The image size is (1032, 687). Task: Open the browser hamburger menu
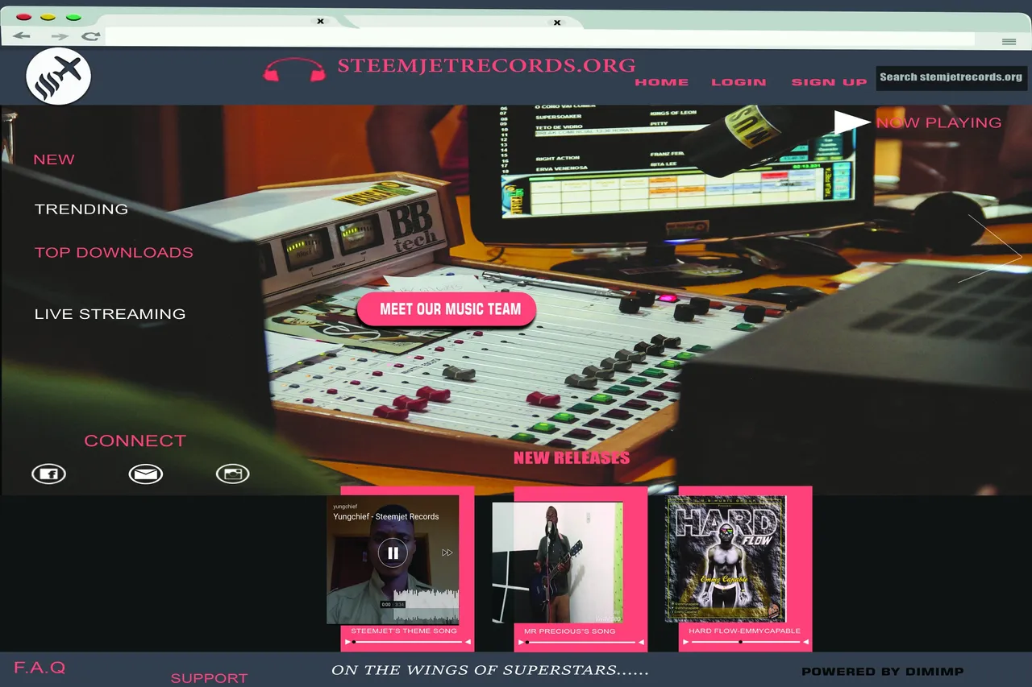coord(1009,41)
